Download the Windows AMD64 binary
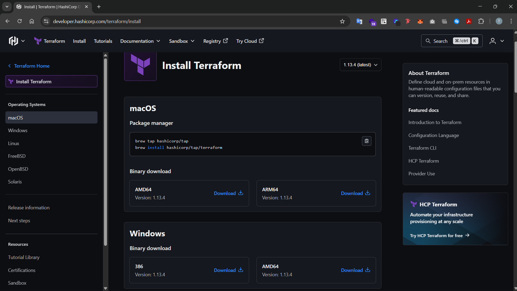Screen dimensions: 517x291 [355, 270]
